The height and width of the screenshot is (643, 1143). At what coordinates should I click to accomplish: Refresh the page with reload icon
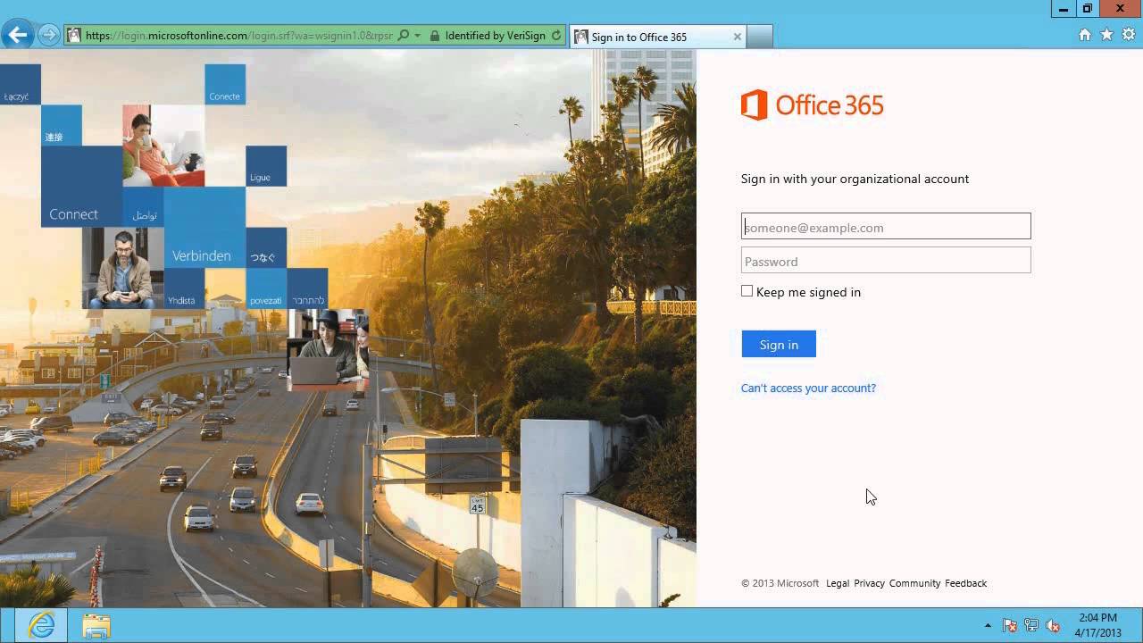pos(556,36)
